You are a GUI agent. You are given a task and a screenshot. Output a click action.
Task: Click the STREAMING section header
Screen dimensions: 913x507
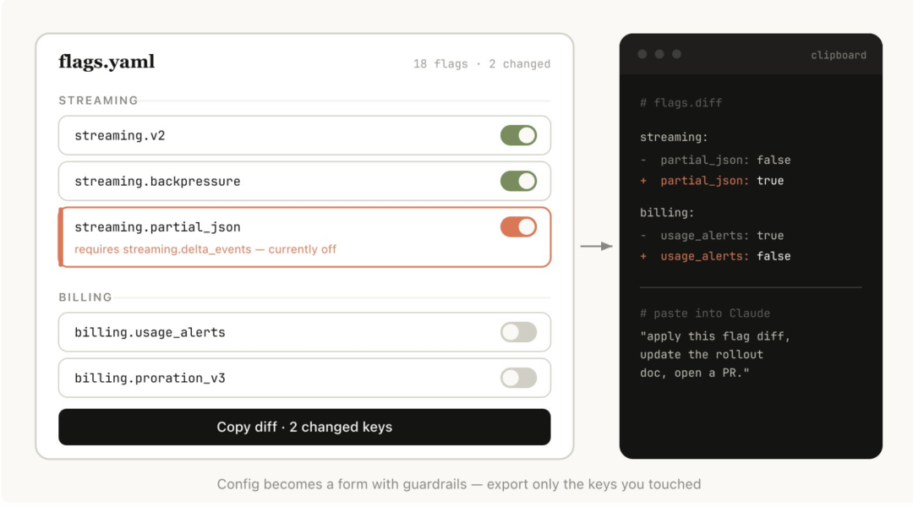[98, 100]
